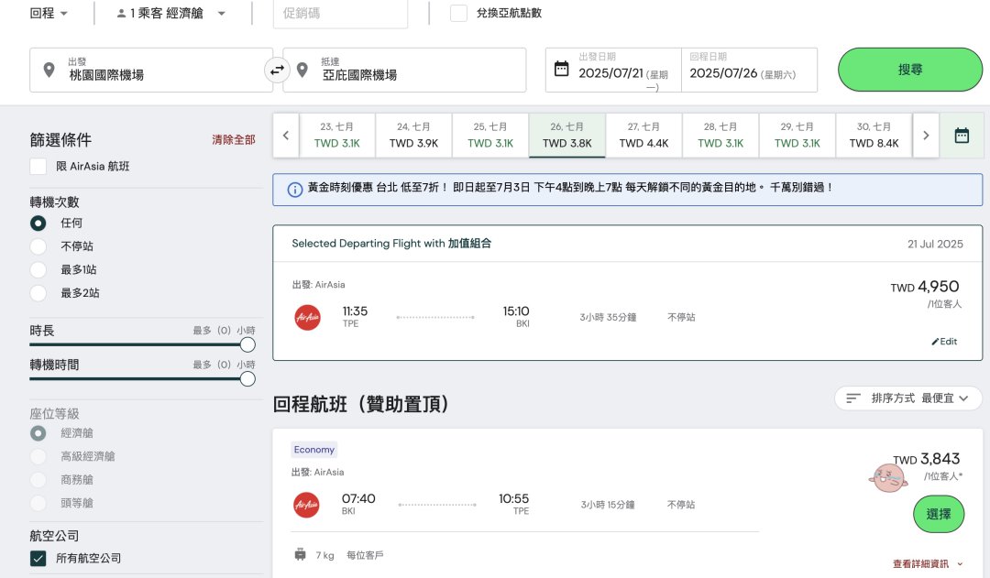The image size is (990, 578).
Task: Open return date 2025/07/26 picker
Action: point(750,70)
